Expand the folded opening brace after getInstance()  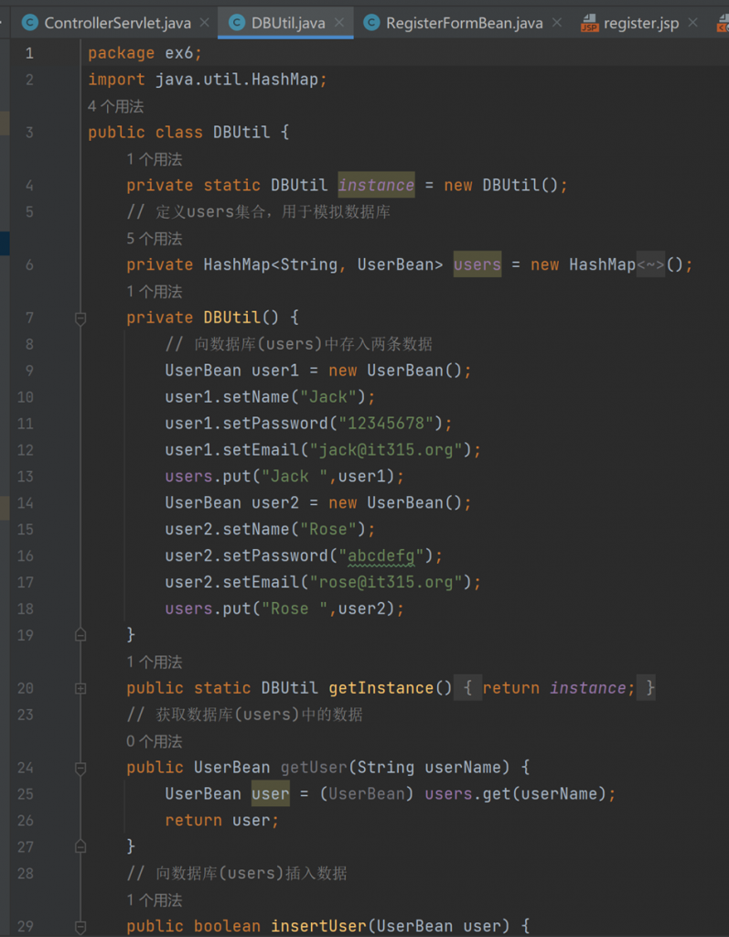click(468, 688)
